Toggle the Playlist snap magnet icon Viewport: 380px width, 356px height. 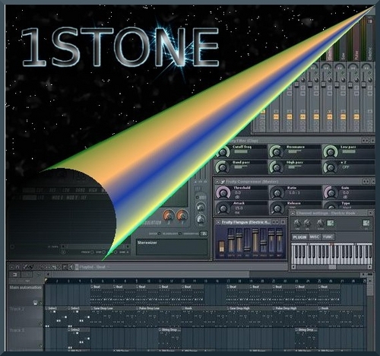[17, 267]
